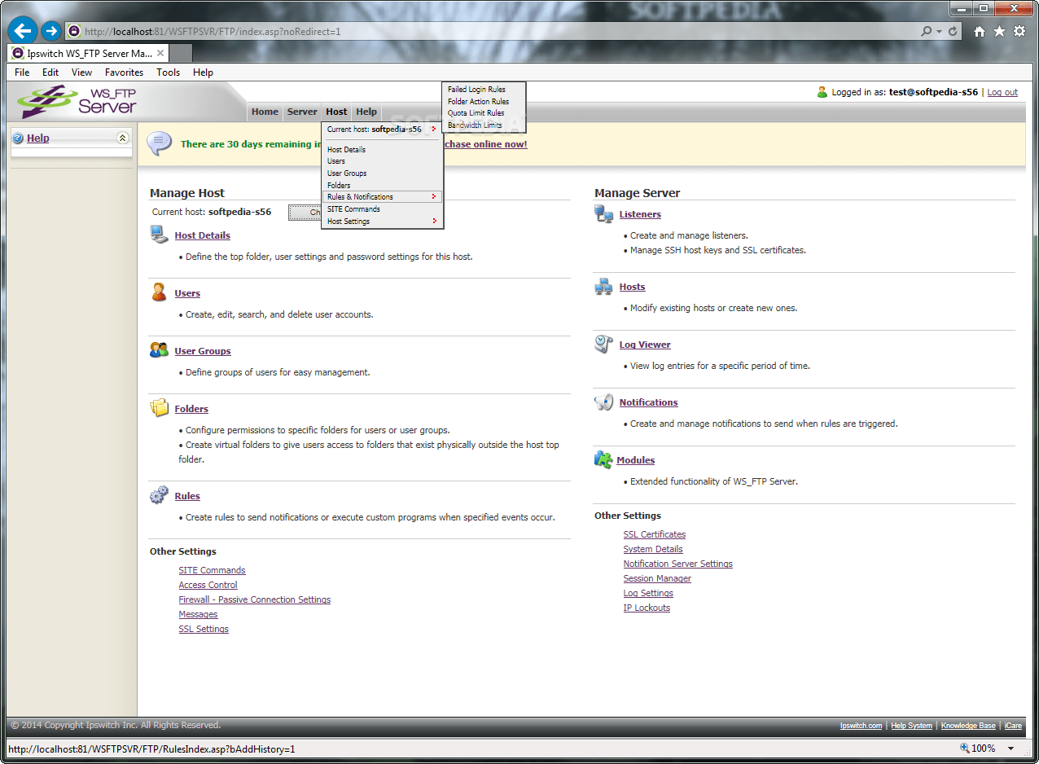Image resolution: width=1039 pixels, height=764 pixels.
Task: Click the Folders icon
Action: [x=159, y=408]
